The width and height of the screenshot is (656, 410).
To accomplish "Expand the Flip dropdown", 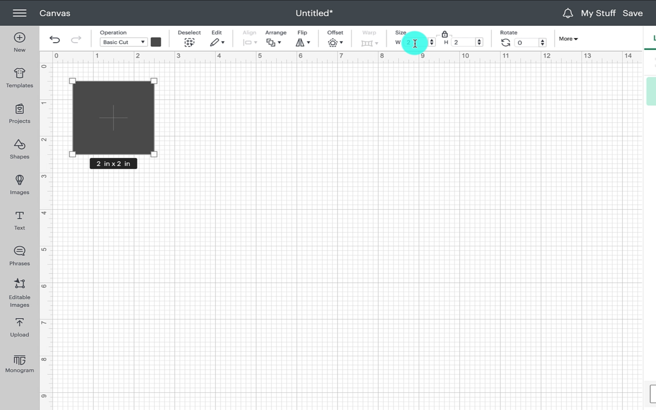I will [x=303, y=42].
